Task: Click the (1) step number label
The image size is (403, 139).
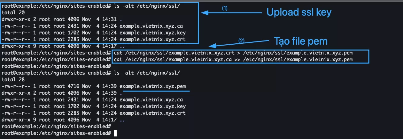Action: [x=225, y=9]
